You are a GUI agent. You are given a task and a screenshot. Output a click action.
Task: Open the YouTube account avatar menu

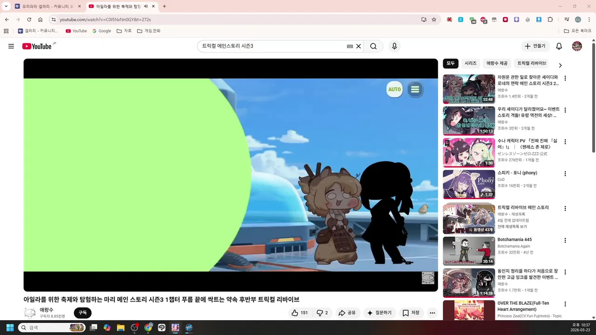tap(577, 46)
